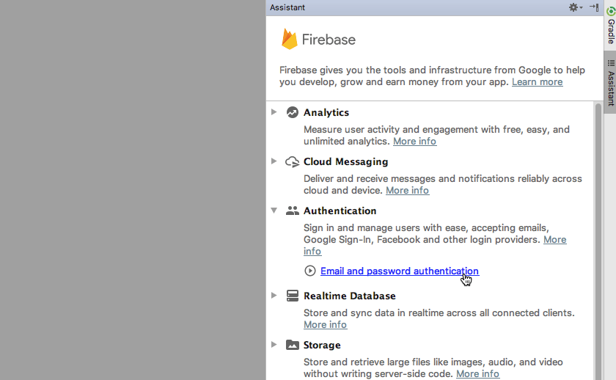Open the Gradle side tab

[610, 25]
